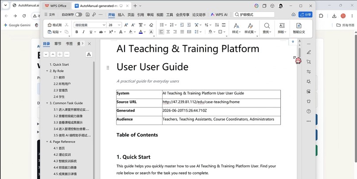
Task: Reload the page in the Chrome window
Action: (24, 15)
